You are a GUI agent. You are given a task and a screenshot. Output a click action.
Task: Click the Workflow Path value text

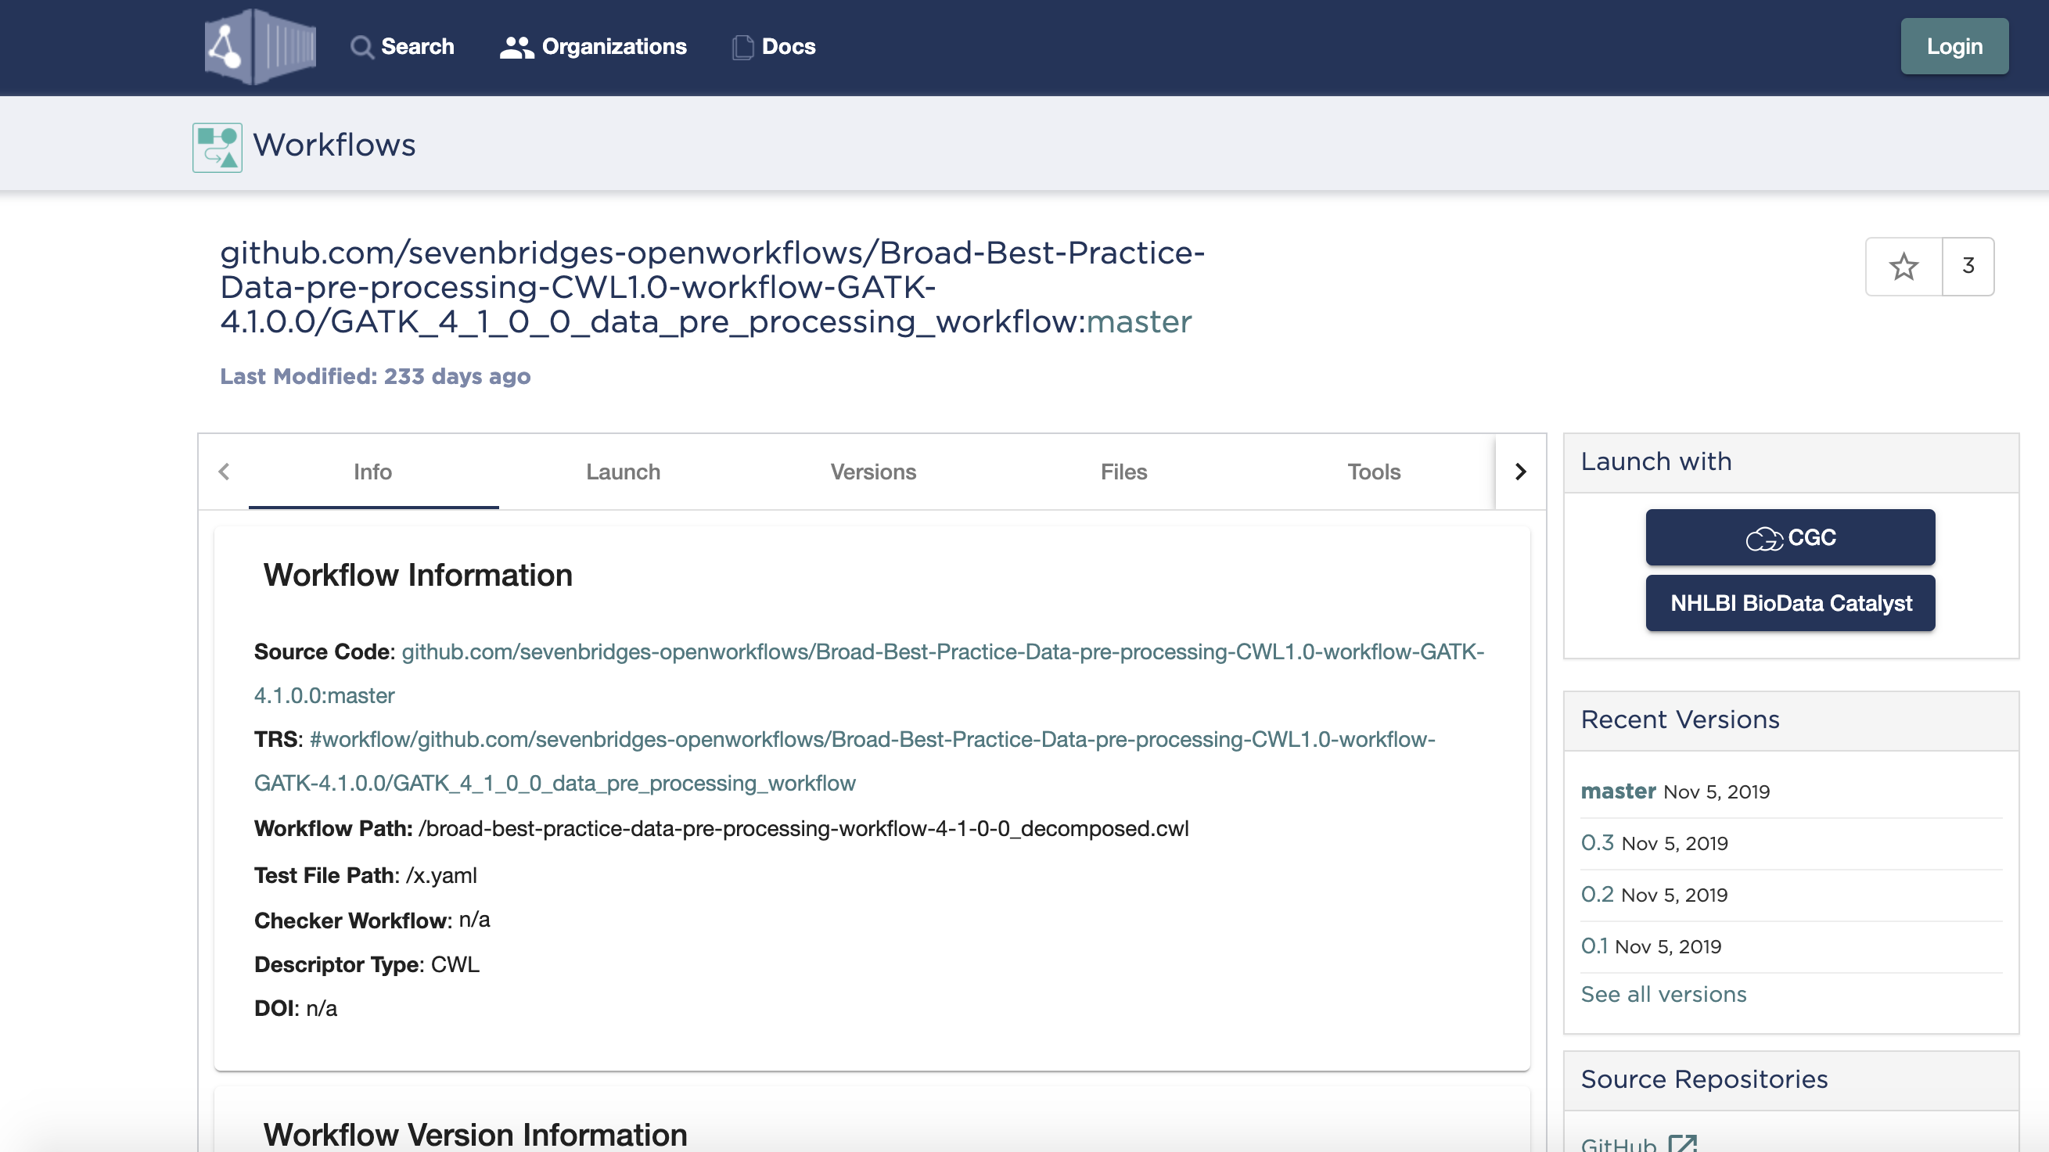(803, 828)
